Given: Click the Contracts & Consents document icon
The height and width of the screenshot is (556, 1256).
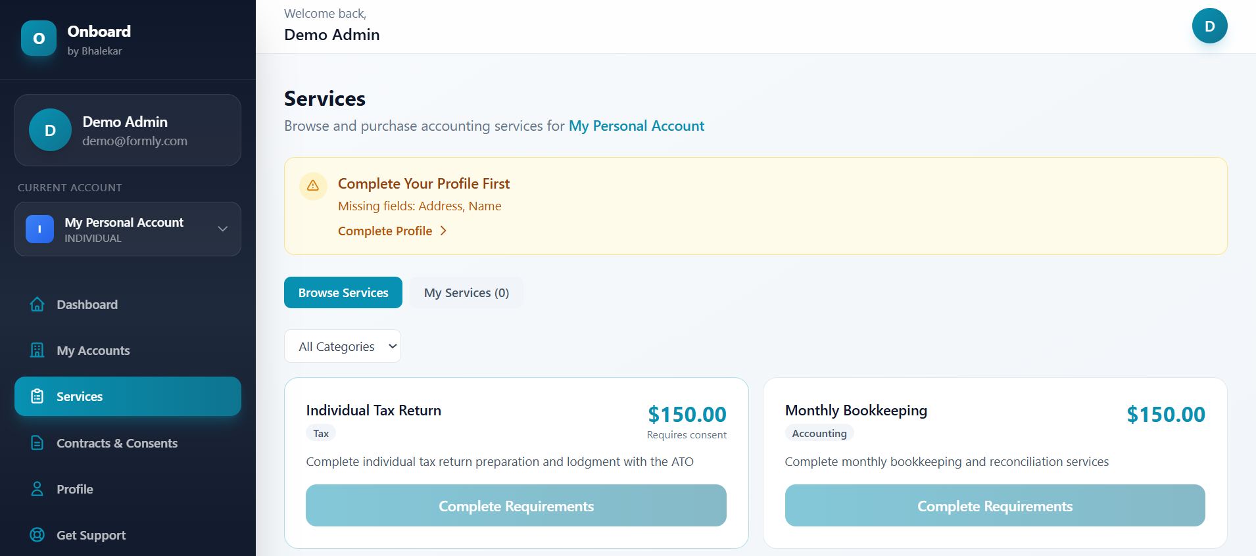Looking at the screenshot, I should 37,443.
